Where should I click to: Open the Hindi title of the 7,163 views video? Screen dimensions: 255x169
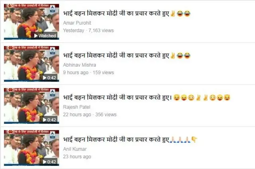127,13
